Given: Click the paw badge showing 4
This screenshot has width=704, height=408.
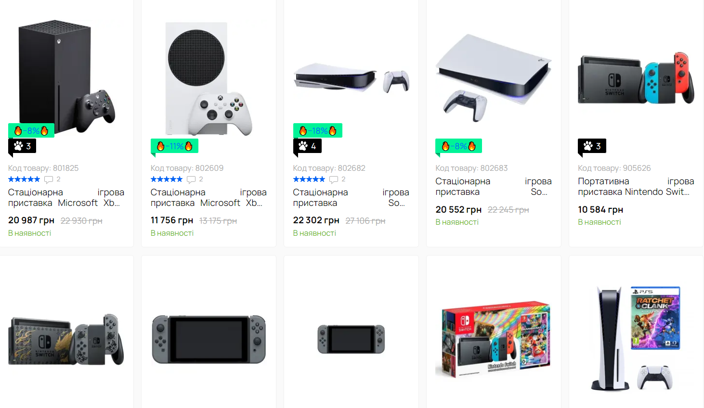Looking at the screenshot, I should 307,146.
